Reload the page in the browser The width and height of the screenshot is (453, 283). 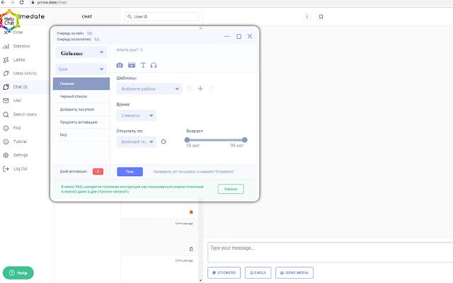point(21,2)
